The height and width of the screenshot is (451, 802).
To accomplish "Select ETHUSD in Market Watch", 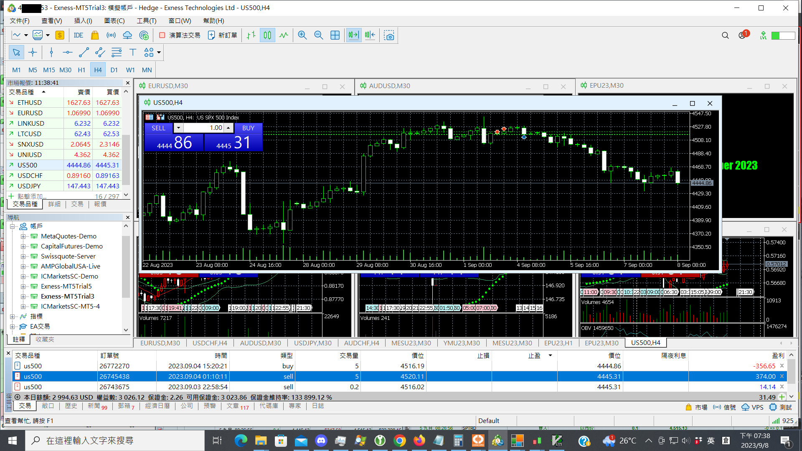I will 64,102.
